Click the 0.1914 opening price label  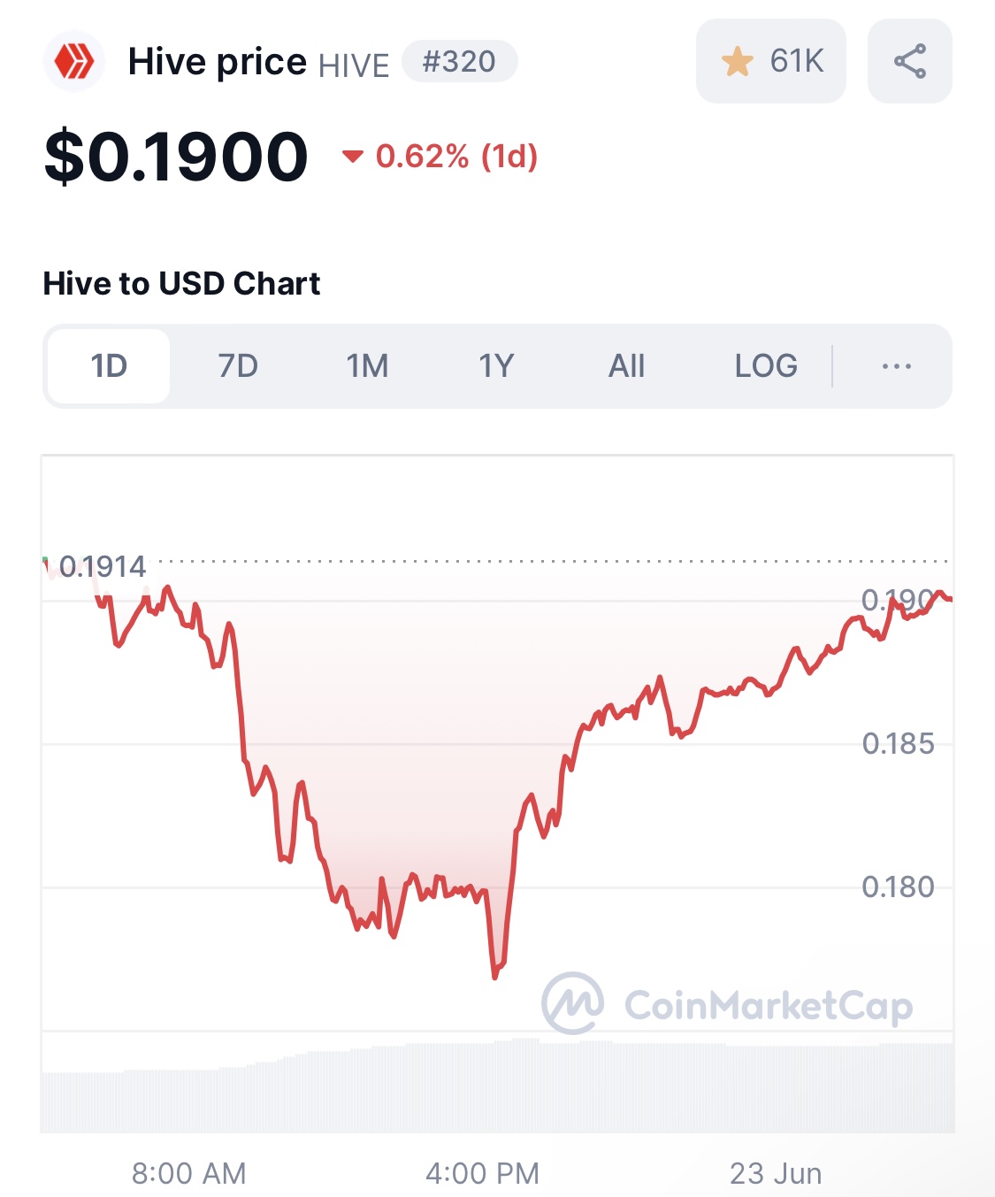tap(103, 566)
